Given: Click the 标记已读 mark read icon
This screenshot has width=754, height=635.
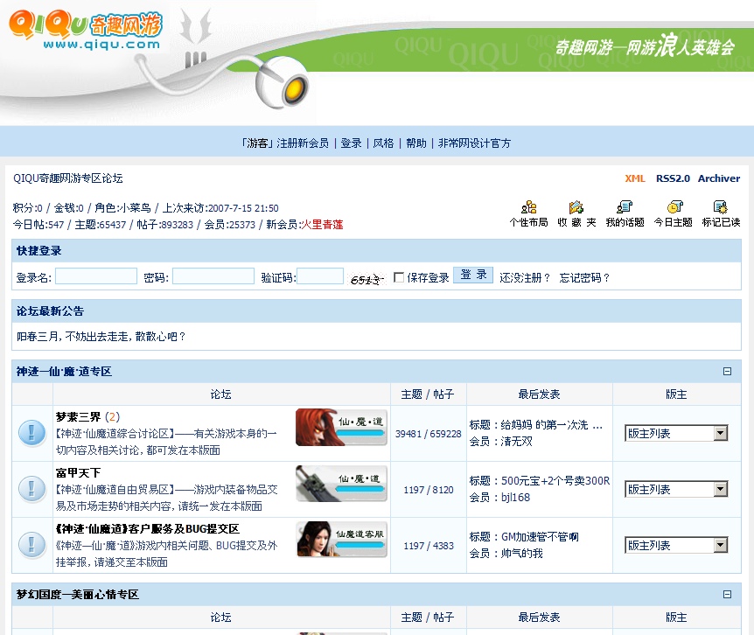Looking at the screenshot, I should coord(721,207).
